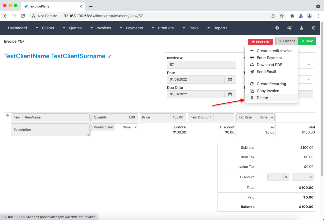Click the edit icon beside client name
Screen dimensions: 324x220
pyautogui.click(x=109, y=57)
